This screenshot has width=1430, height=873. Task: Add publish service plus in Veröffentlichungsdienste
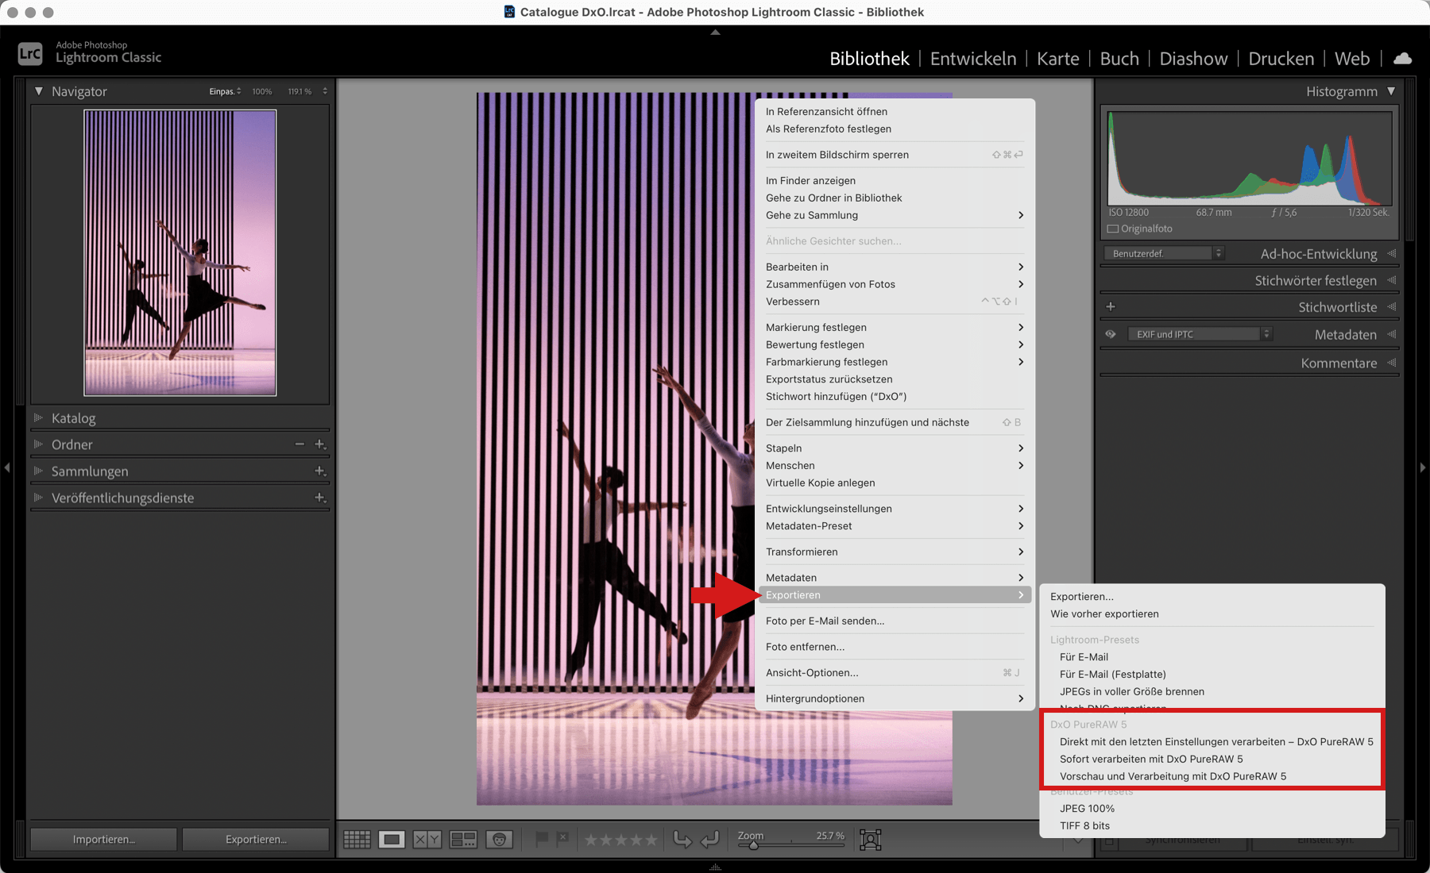click(320, 498)
